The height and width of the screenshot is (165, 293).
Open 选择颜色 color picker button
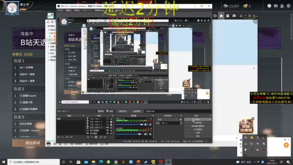click(137, 111)
